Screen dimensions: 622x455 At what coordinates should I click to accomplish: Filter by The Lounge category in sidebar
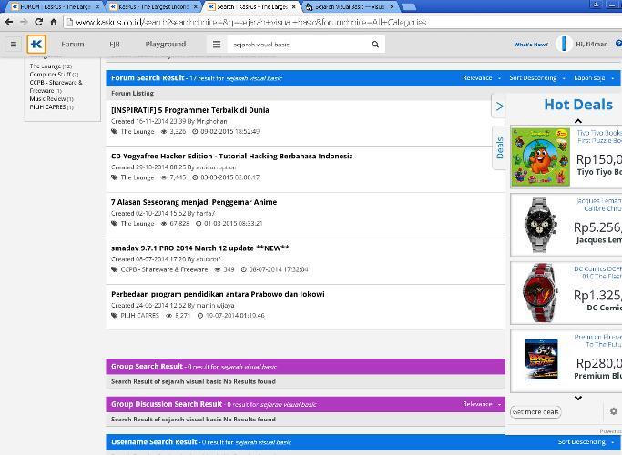[x=50, y=66]
